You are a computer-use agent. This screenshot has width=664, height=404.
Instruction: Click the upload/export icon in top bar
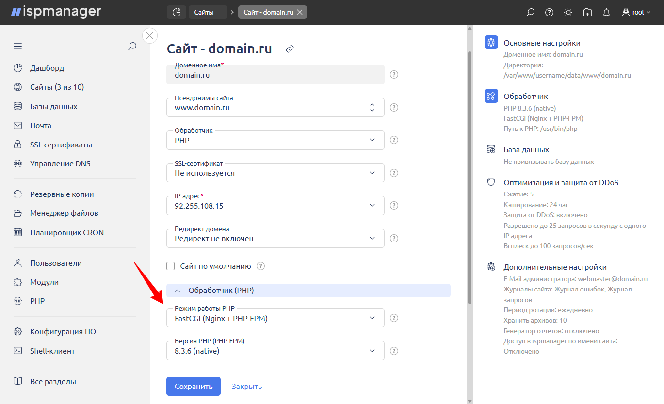[587, 13]
